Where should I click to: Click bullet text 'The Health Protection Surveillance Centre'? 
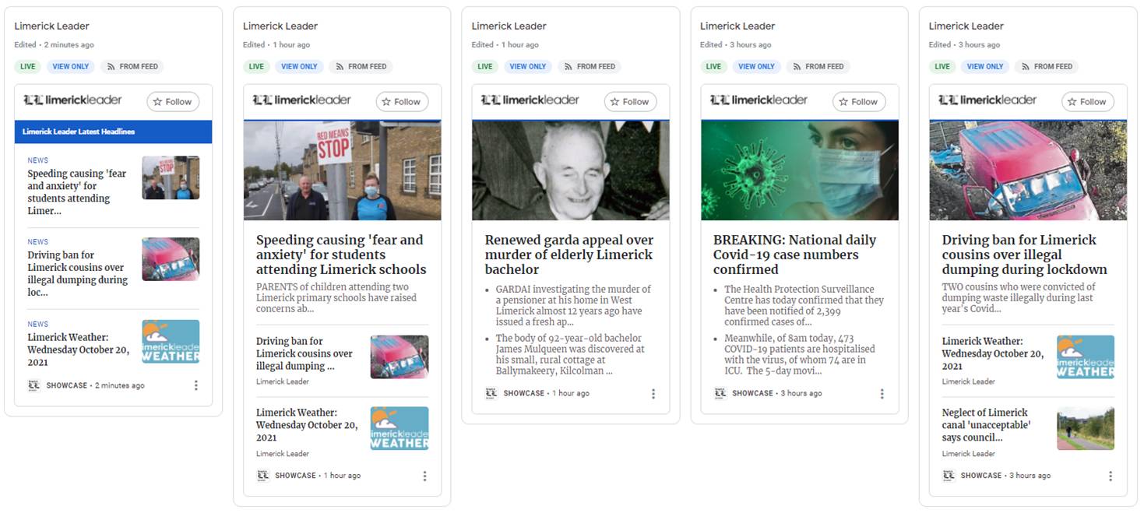coord(804,306)
